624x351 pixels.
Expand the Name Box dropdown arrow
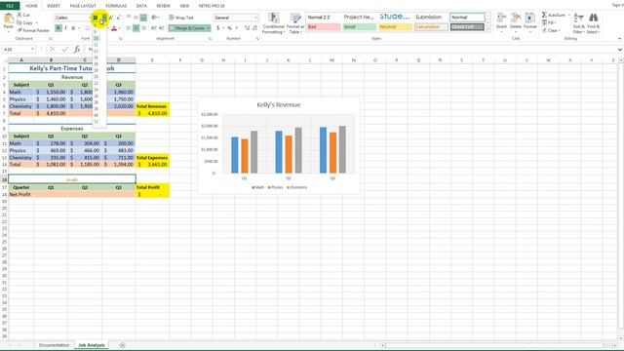pyautogui.click(x=32, y=50)
